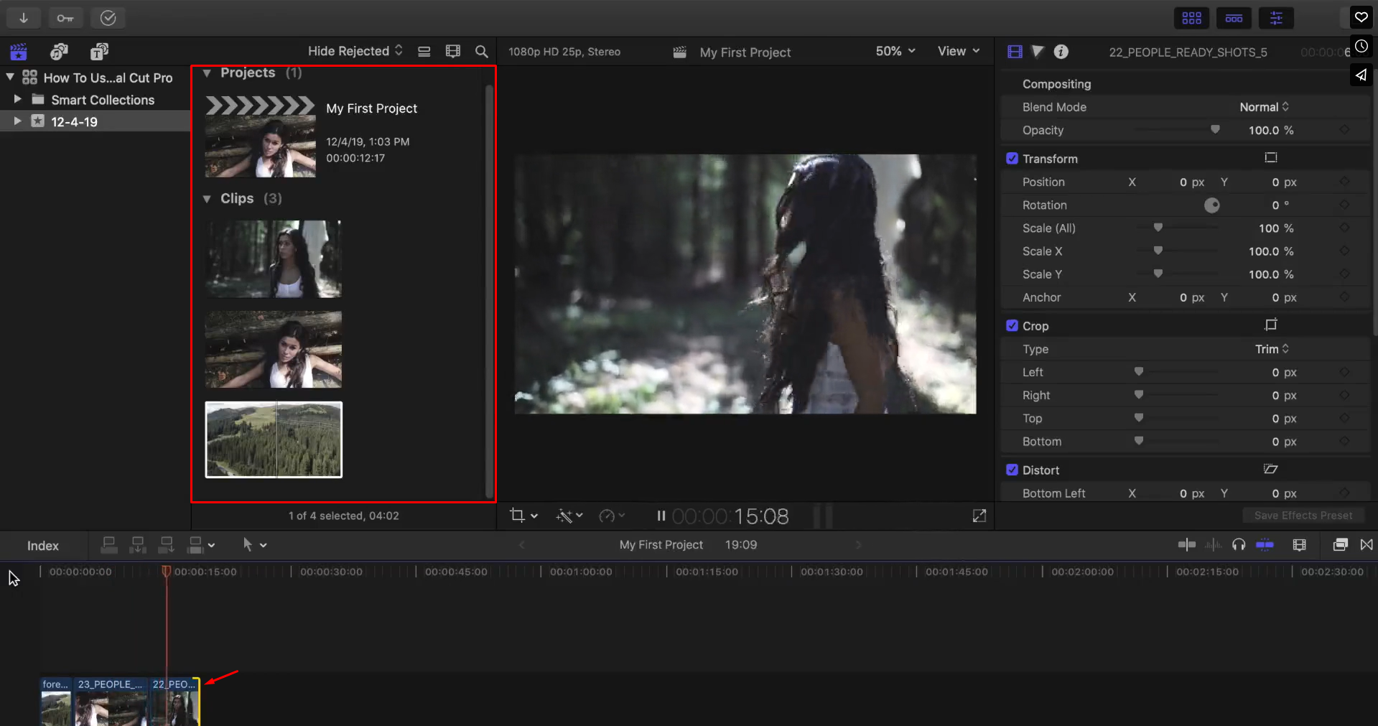Click the viewer fullscreen expand icon
This screenshot has height=726, width=1378.
pyautogui.click(x=979, y=516)
